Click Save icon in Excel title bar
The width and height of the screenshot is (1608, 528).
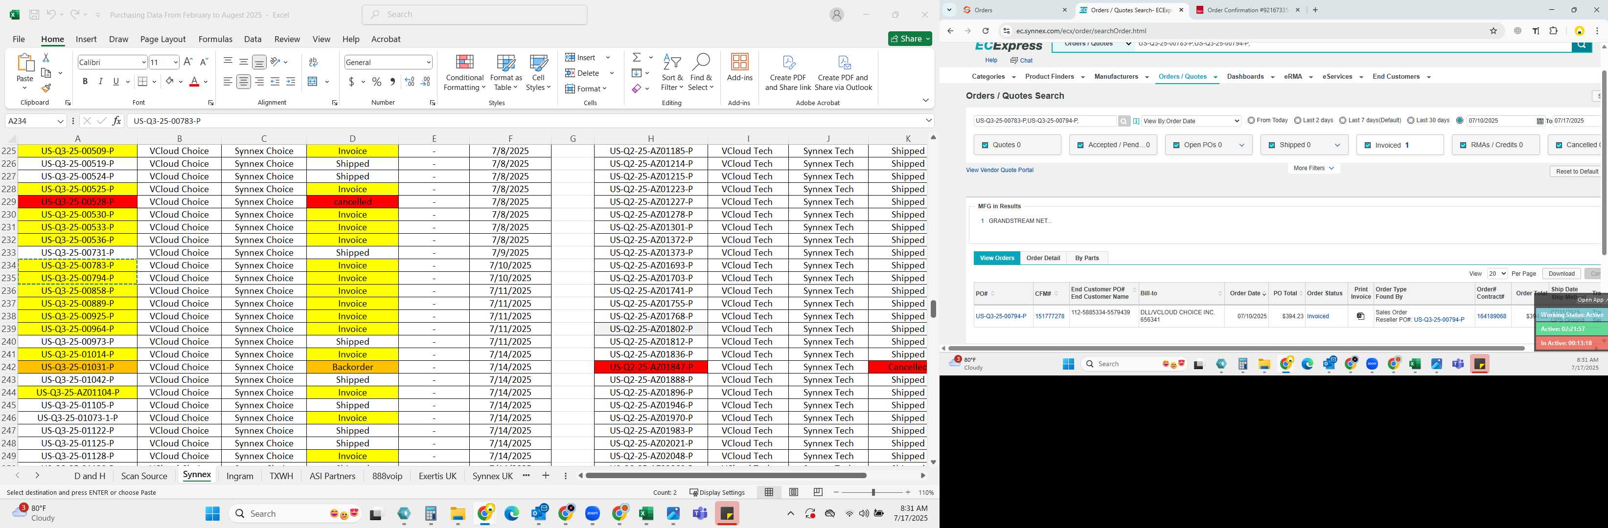pyautogui.click(x=34, y=14)
